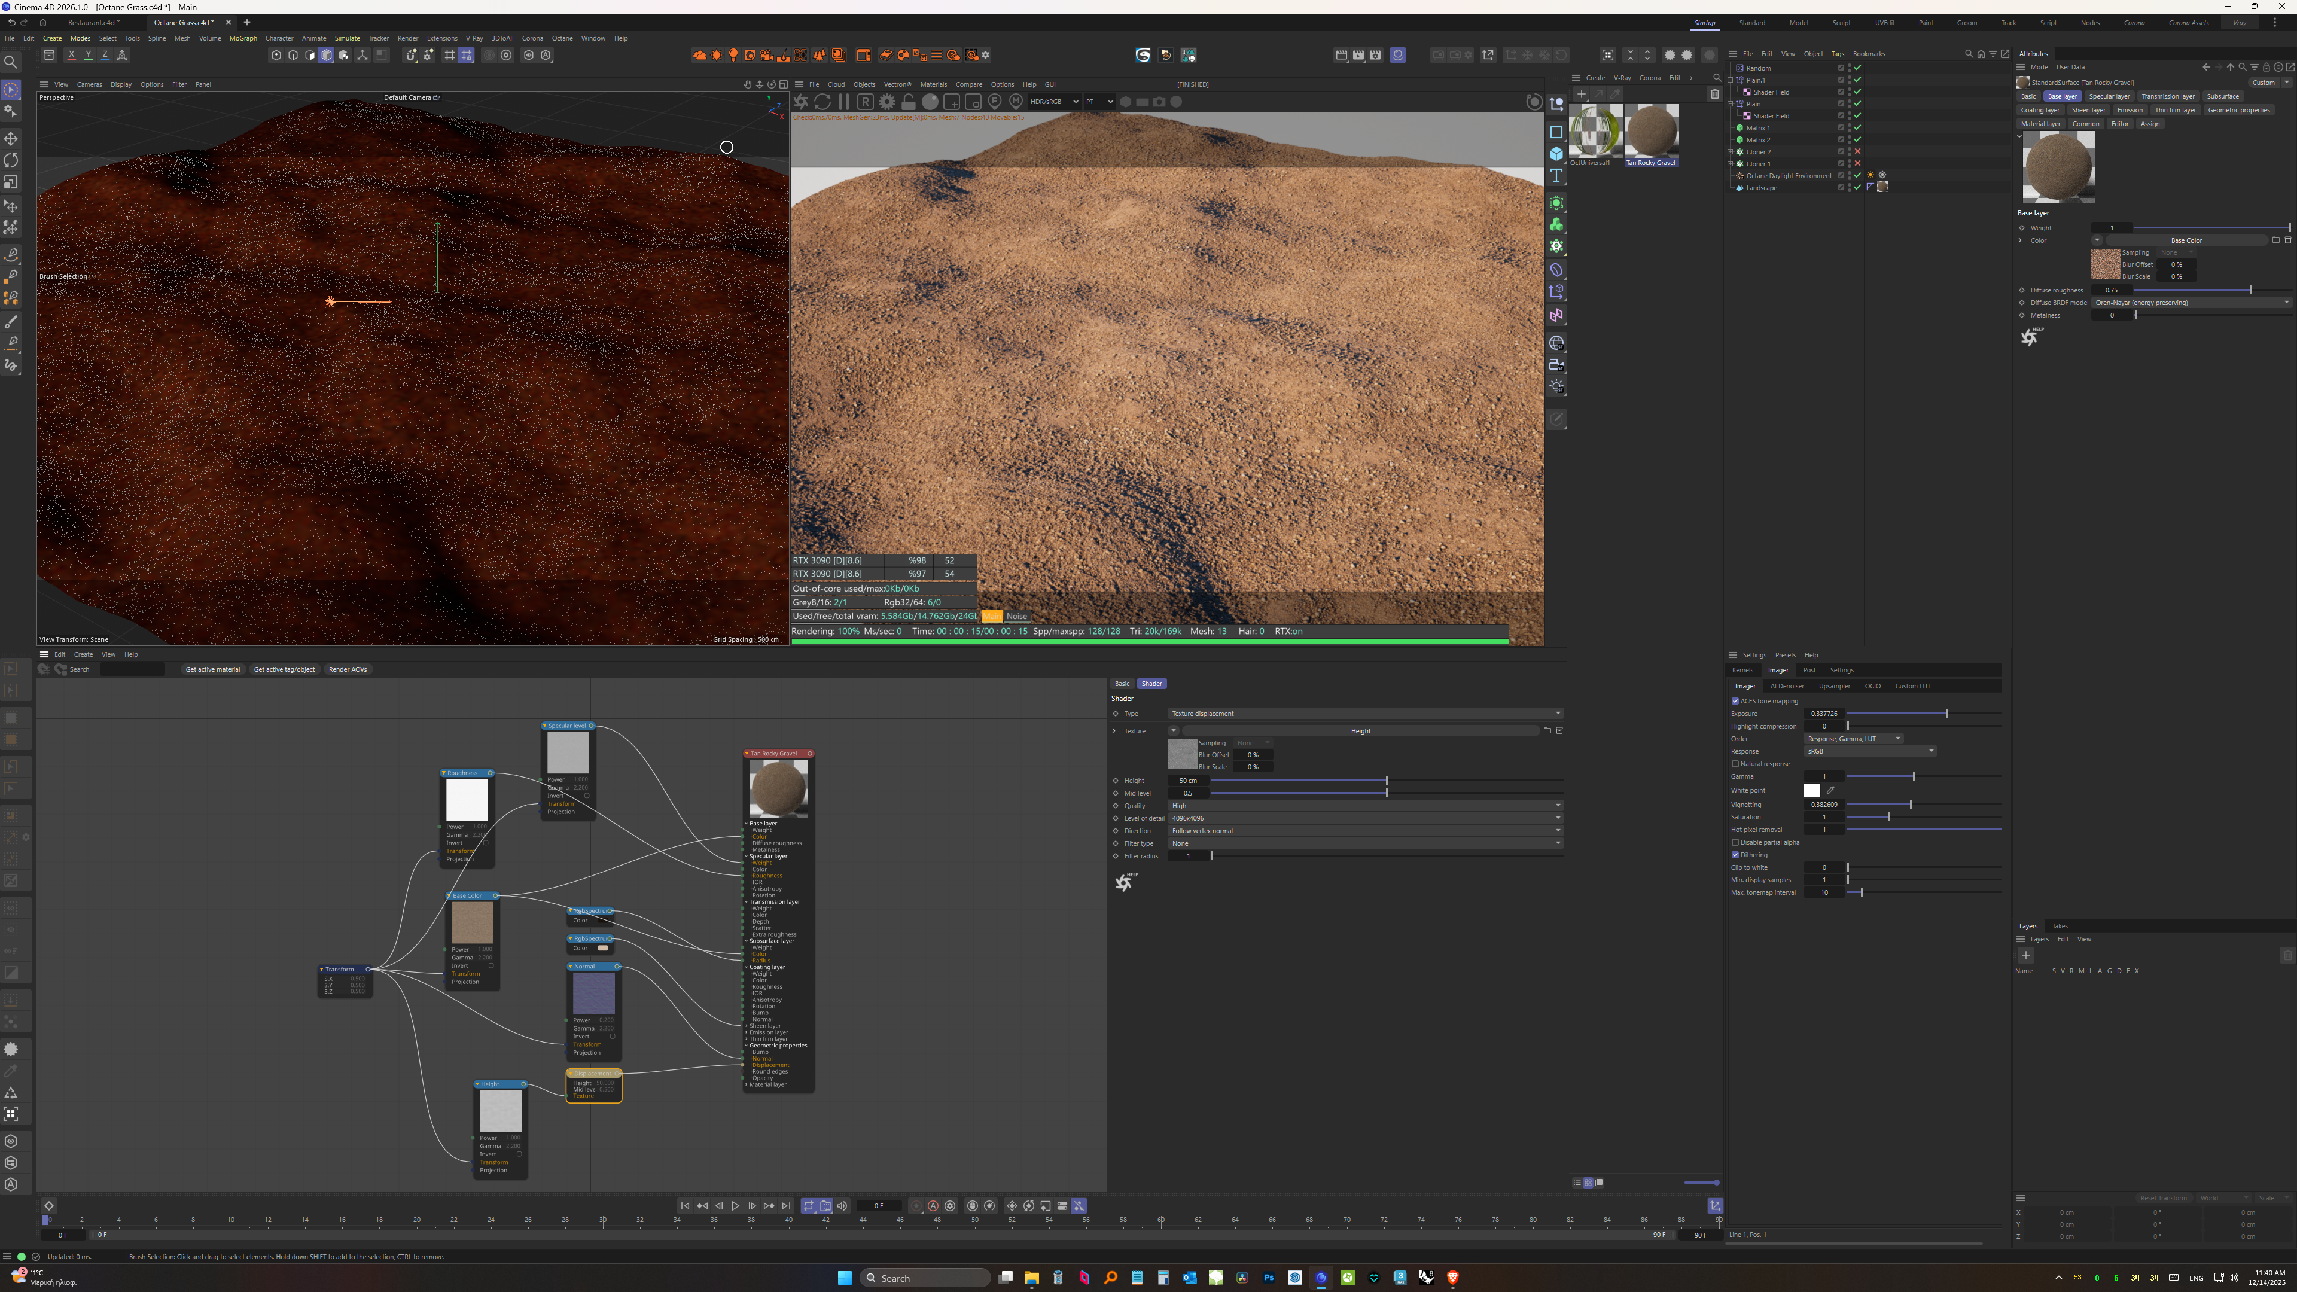Enable the Natural response checkbox
Viewport: 2297px width, 1292px height.
click(x=1735, y=764)
